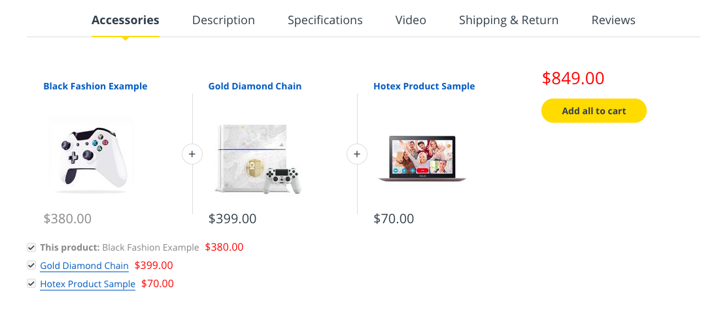Viewport: 716px width, 312px height.
Task: Uncheck the Gold Diamond Chain checkbox
Action: [x=31, y=266]
